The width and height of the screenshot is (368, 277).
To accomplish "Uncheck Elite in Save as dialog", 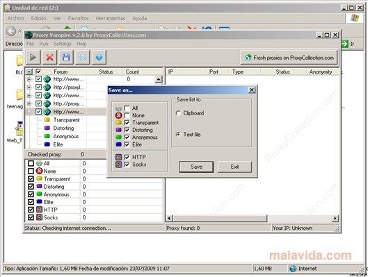I will click(127, 144).
